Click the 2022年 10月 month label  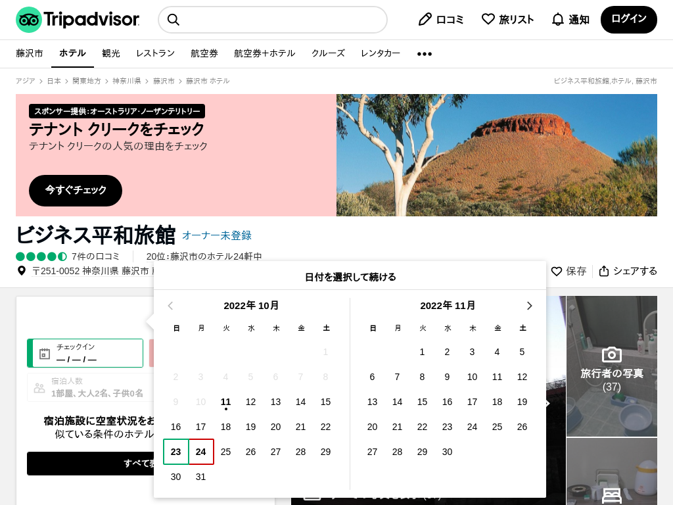coord(251,306)
